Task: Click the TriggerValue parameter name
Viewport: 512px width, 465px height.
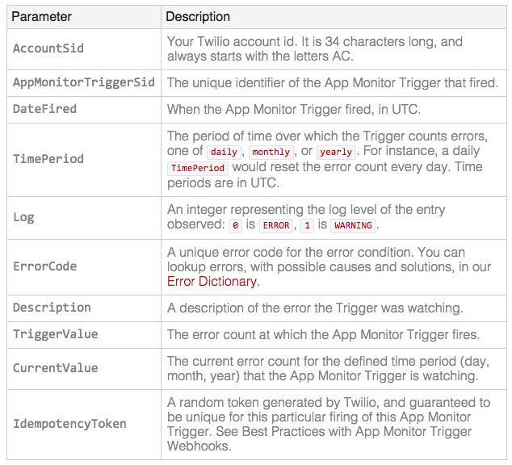Action: (56, 334)
